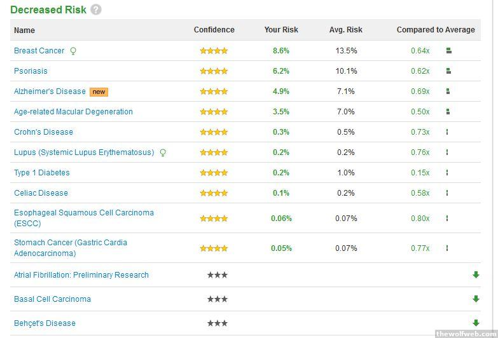Click the Crohn's Disease link
Screen dimensions: 498x338
(x=43, y=132)
